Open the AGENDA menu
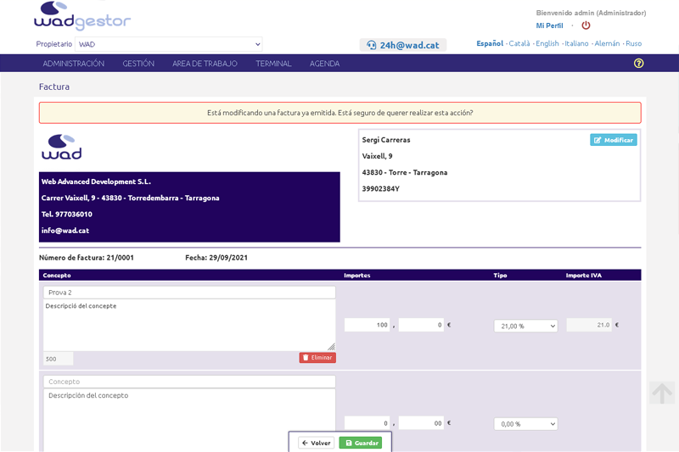 324,64
